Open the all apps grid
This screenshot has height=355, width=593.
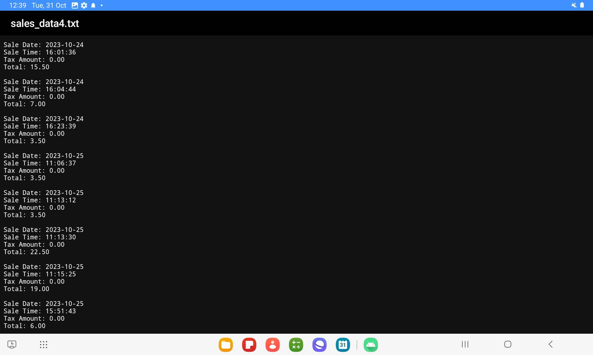pos(44,344)
